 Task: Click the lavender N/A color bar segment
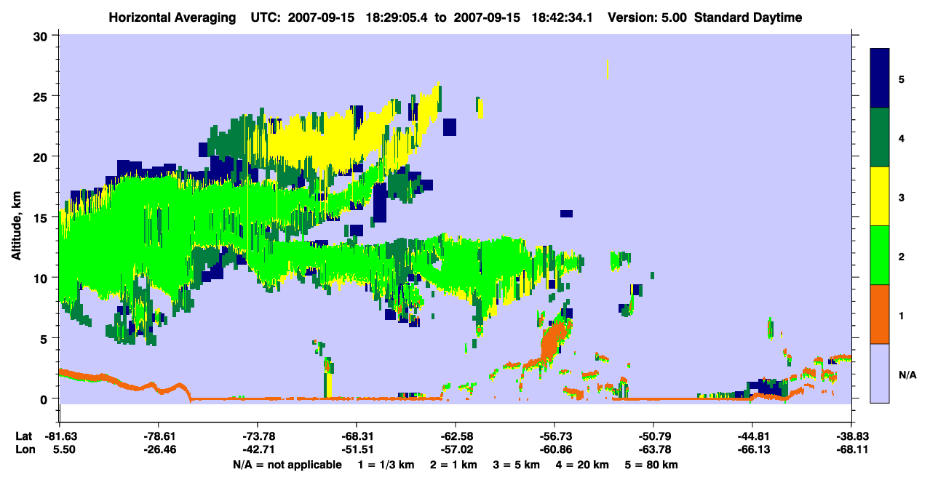tap(880, 373)
